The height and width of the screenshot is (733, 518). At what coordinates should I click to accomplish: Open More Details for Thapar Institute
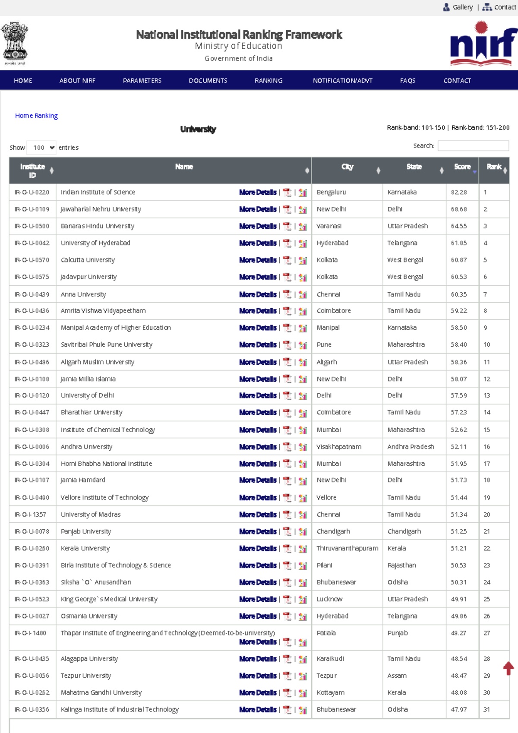point(258,642)
